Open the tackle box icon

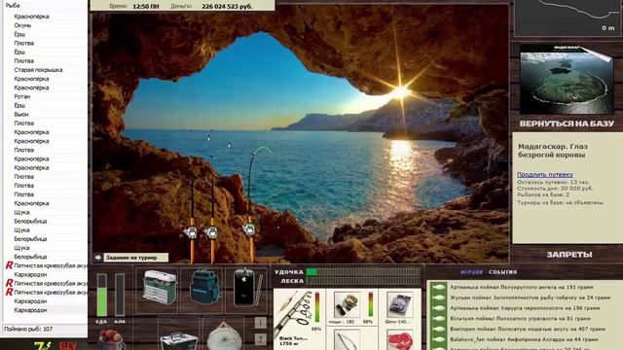point(159,288)
